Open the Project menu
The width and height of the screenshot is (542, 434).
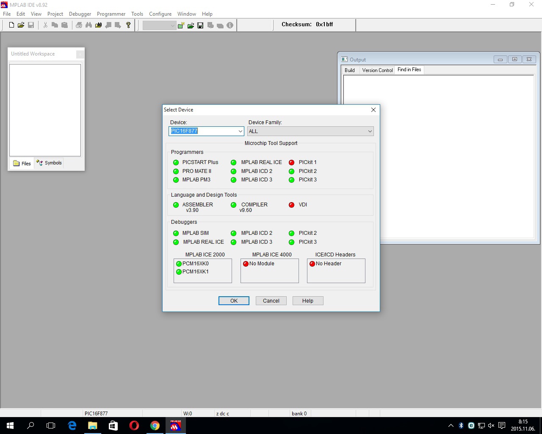click(55, 14)
